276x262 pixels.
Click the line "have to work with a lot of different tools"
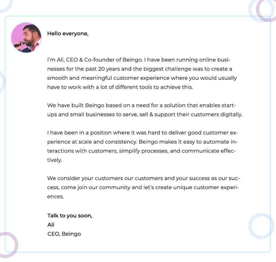pos(120,87)
